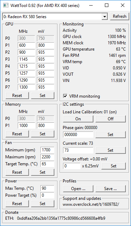Click the MEM clock reading 1970 MHz

click(117, 43)
